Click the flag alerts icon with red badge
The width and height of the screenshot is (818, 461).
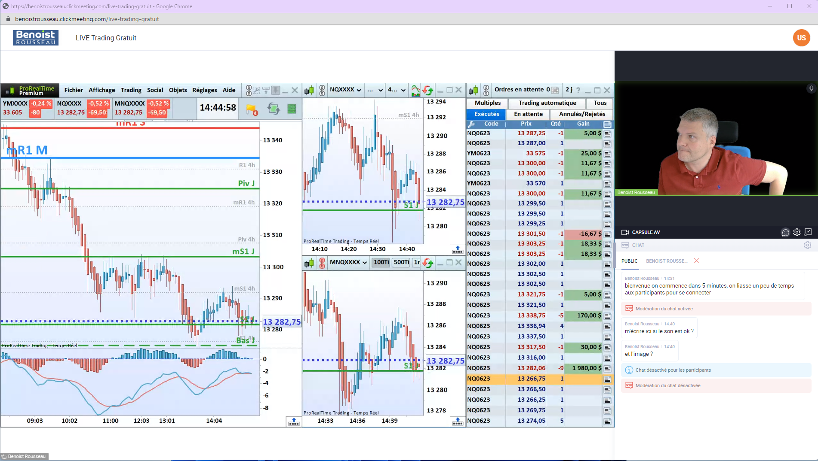[x=252, y=109]
